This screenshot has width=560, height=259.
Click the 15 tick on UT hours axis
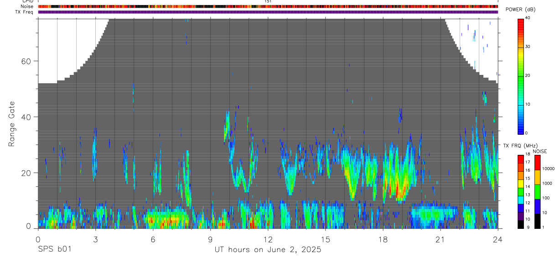click(325, 239)
